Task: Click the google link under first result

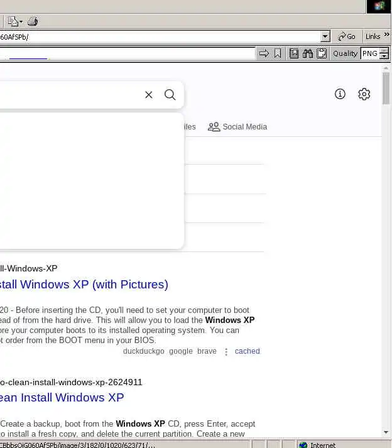Action: click(x=181, y=351)
